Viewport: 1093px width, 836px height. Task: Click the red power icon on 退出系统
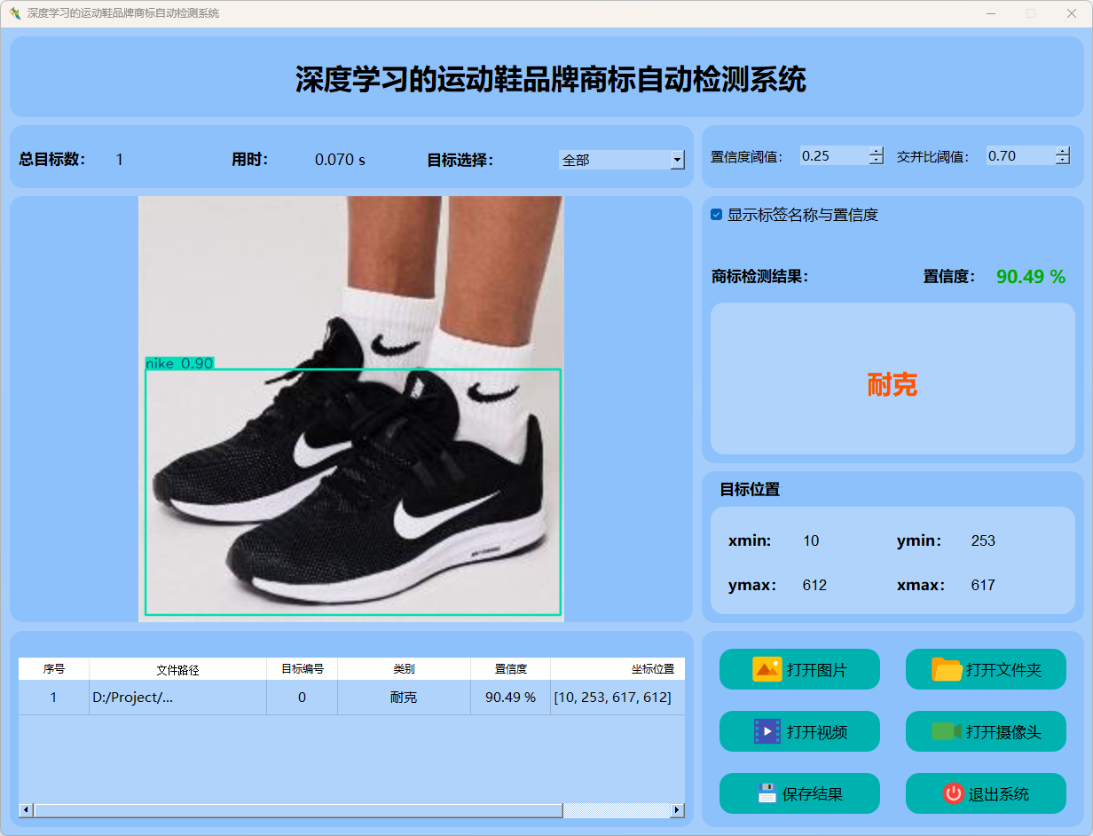[953, 793]
